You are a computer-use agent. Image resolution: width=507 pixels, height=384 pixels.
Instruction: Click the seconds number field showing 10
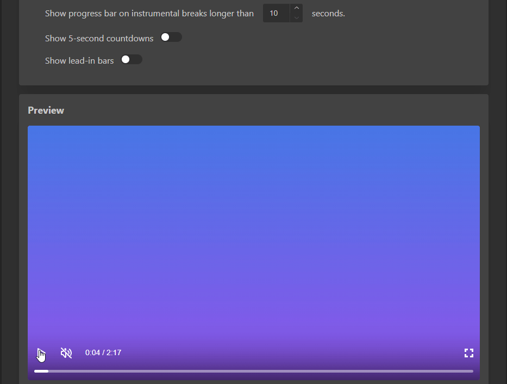coord(276,13)
